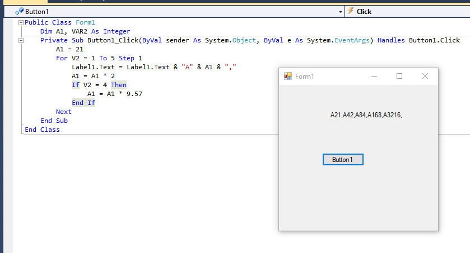This screenshot has width=470, height=253.
Task: Maximize the Form1 window
Action: click(x=399, y=76)
